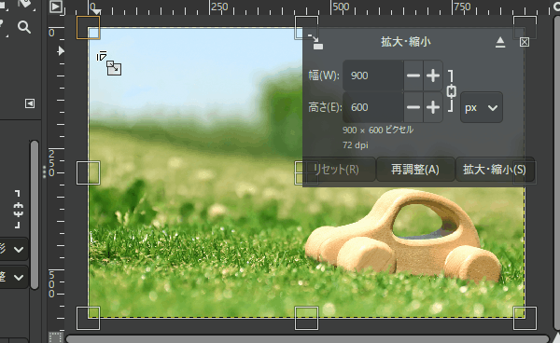Decrease height with the minus button
Image resolution: width=560 pixels, height=343 pixels.
[x=413, y=107]
